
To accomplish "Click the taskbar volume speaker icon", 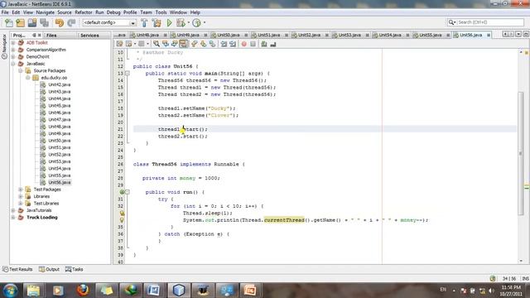I will (x=491, y=291).
